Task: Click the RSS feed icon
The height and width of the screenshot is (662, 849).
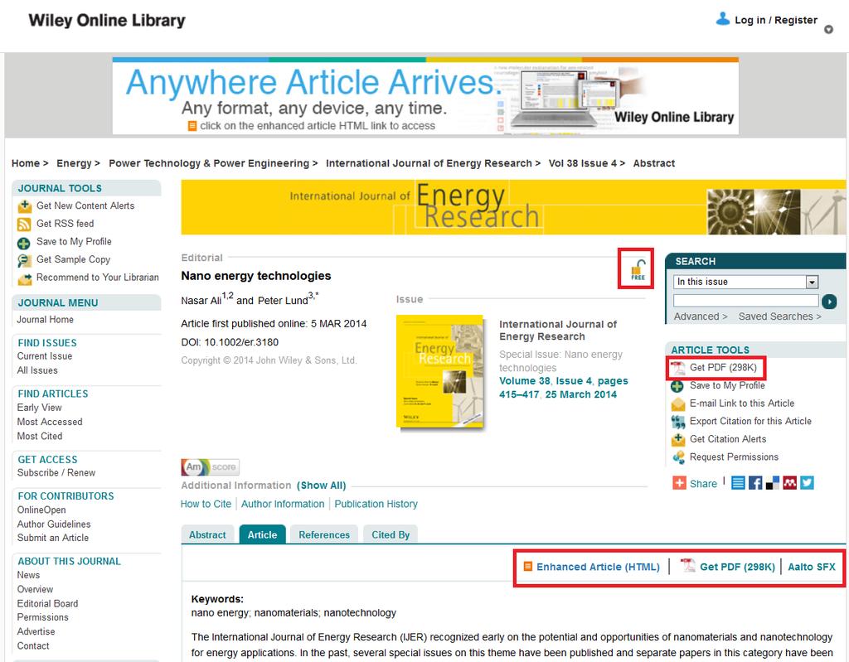Action: click(24, 224)
